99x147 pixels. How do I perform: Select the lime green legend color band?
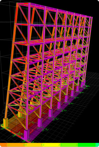click(x=69, y=145)
